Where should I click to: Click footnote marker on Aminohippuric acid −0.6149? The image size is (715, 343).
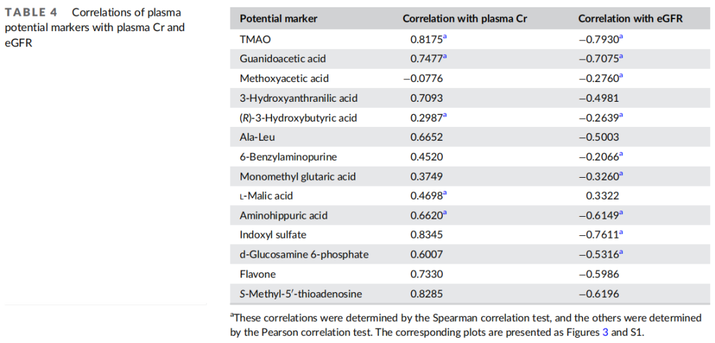(x=620, y=213)
